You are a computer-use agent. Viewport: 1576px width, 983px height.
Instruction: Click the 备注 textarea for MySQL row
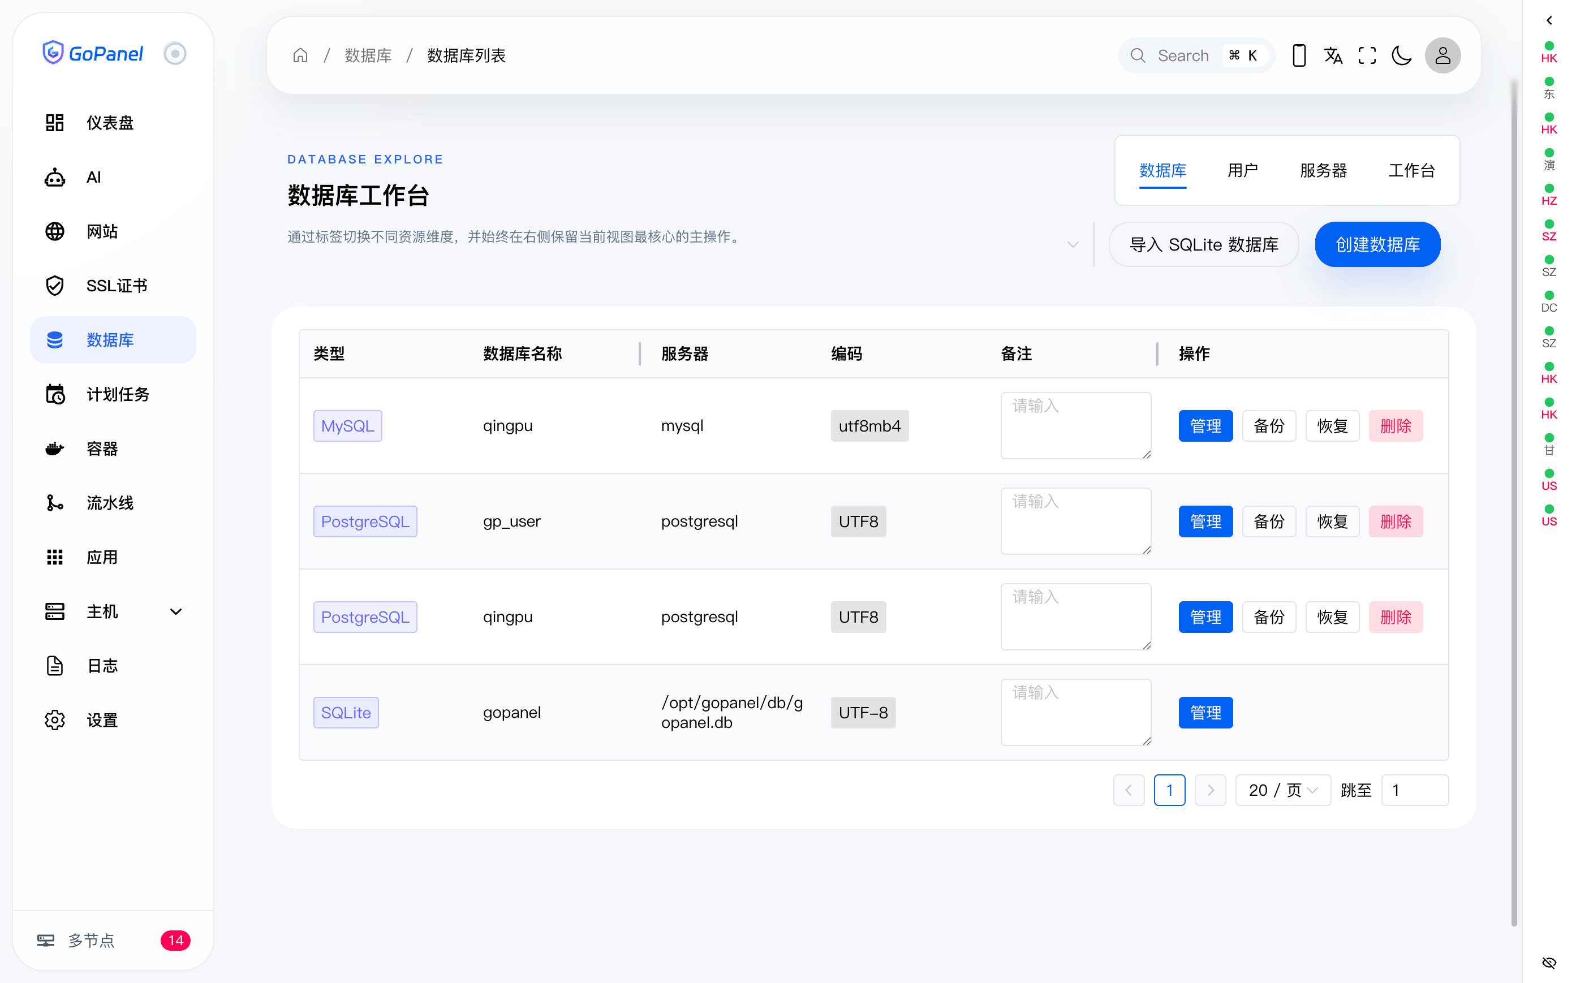pos(1076,425)
